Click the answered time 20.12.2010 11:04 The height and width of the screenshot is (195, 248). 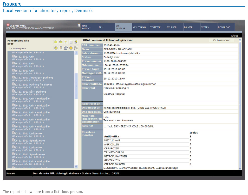pyautogui.click(x=114, y=78)
